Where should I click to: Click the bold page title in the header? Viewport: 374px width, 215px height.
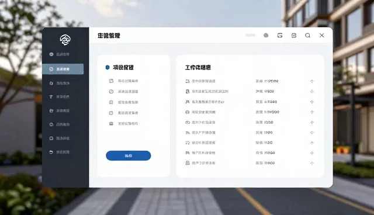(x=109, y=36)
